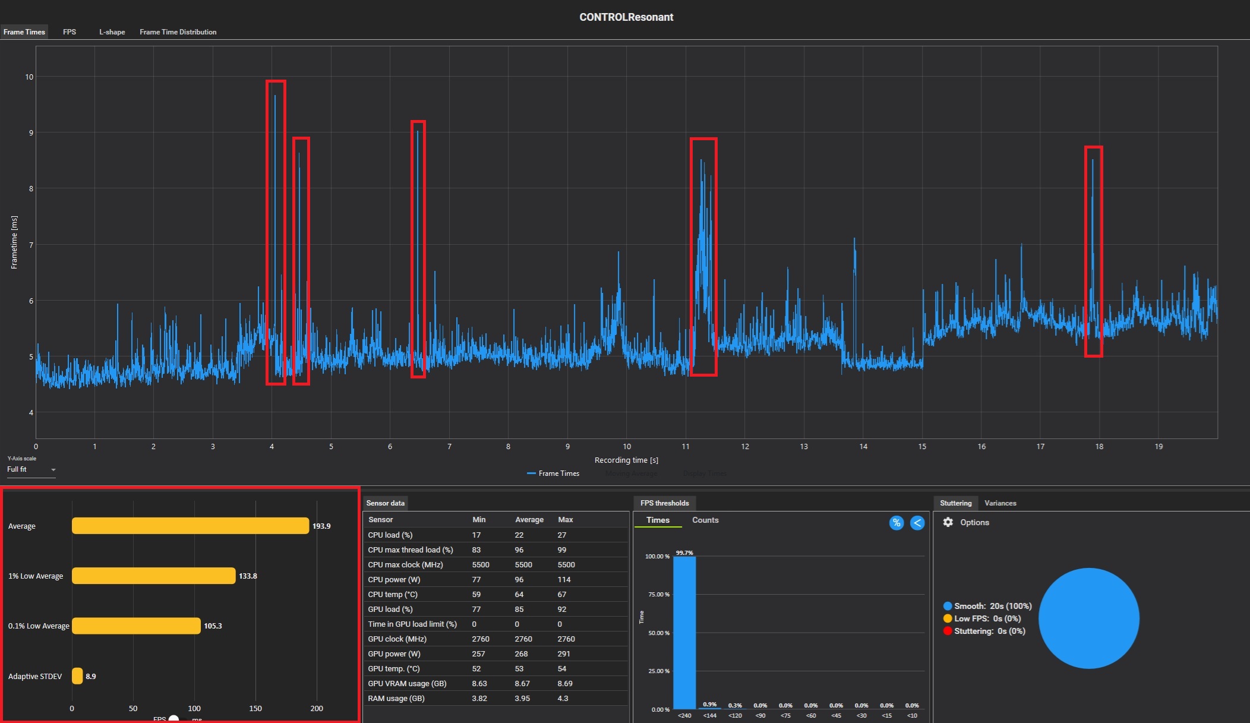Click the <120 threshold label
Screen dimensions: 1250x723
tap(735, 715)
